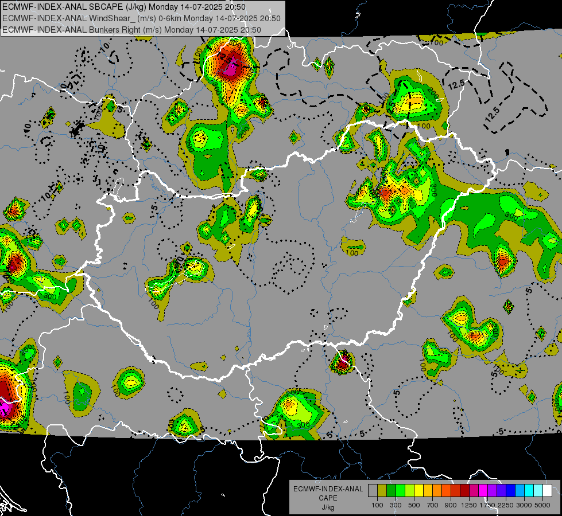Click the 1250 value under the colorbar
The height and width of the screenshot is (516, 562).
click(469, 505)
